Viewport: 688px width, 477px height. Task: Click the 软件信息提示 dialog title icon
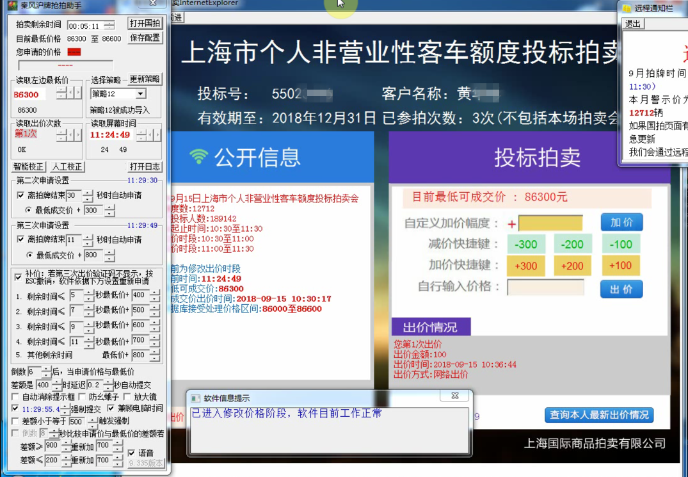(x=195, y=398)
